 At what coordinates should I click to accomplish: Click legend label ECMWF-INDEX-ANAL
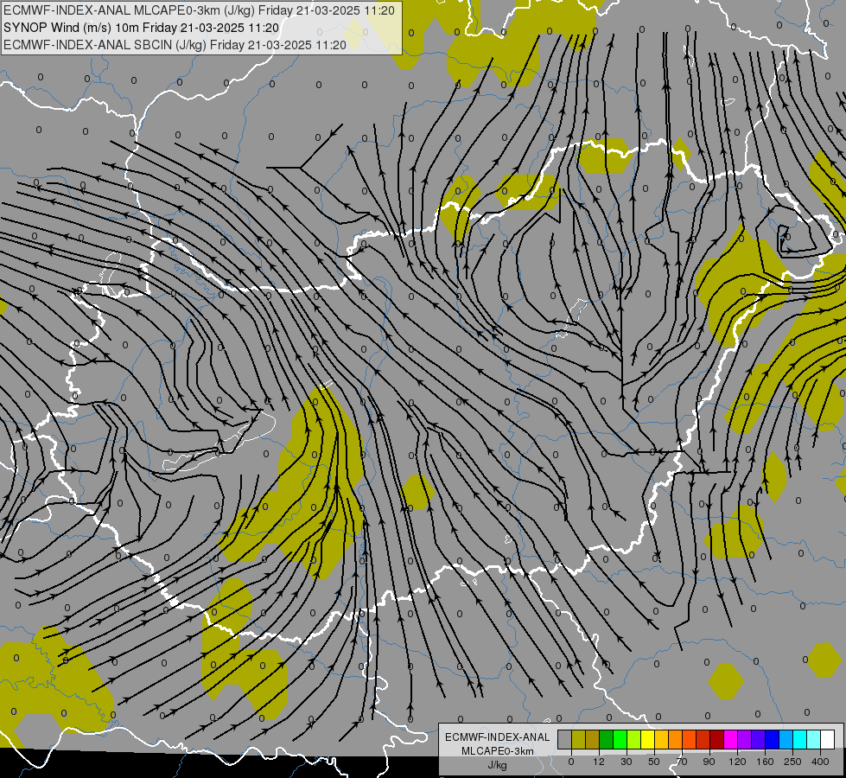pyautogui.click(x=498, y=737)
